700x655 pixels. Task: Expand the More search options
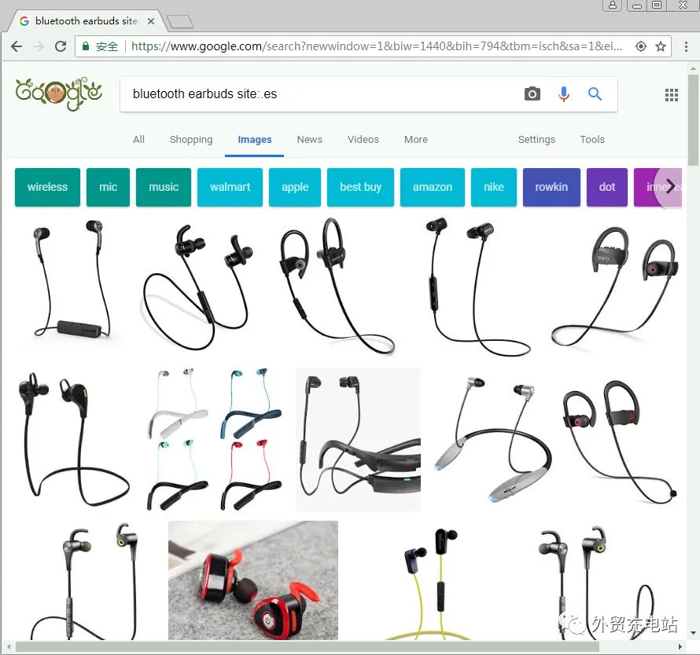coord(415,140)
